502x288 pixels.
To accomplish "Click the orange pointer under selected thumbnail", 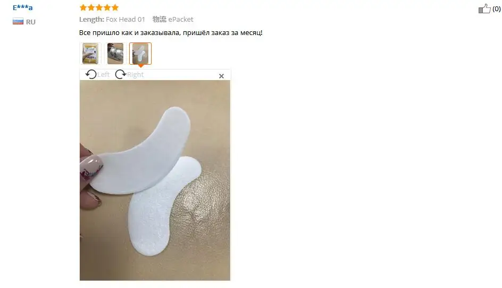I will coord(140,66).
